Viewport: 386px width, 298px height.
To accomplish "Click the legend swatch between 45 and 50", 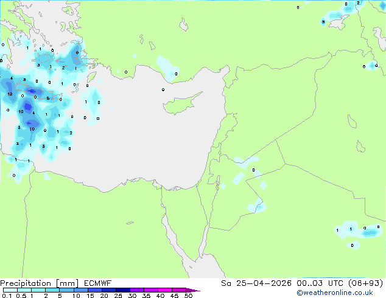I will tap(179, 290).
